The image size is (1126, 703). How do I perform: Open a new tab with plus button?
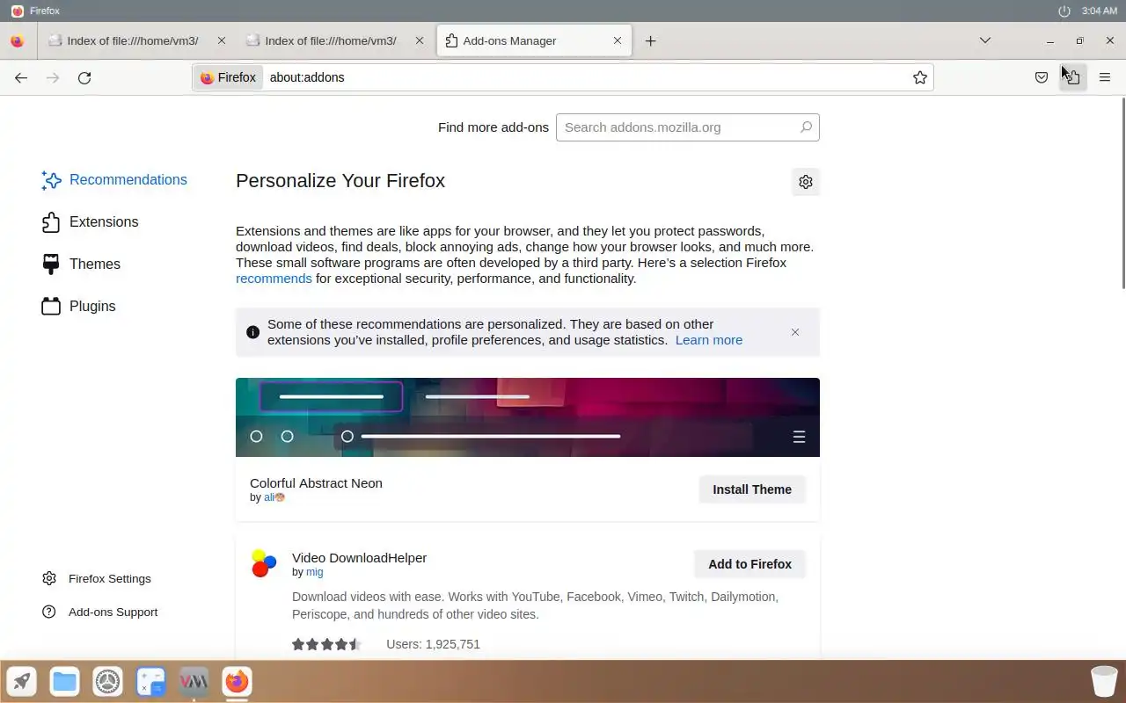[x=650, y=40]
